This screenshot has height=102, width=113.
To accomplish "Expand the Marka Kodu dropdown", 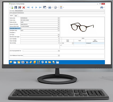I will click(x=59, y=18).
